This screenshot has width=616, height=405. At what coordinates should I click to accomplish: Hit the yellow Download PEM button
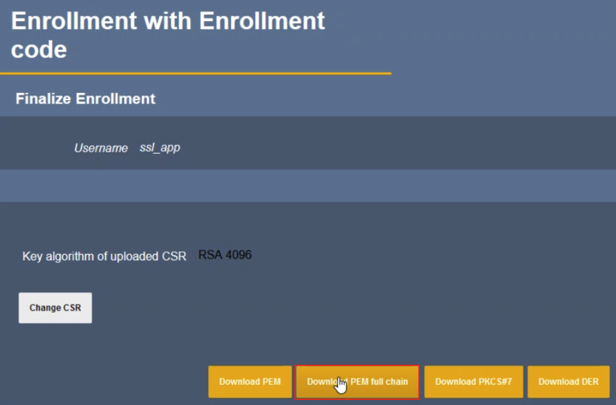pyautogui.click(x=250, y=381)
